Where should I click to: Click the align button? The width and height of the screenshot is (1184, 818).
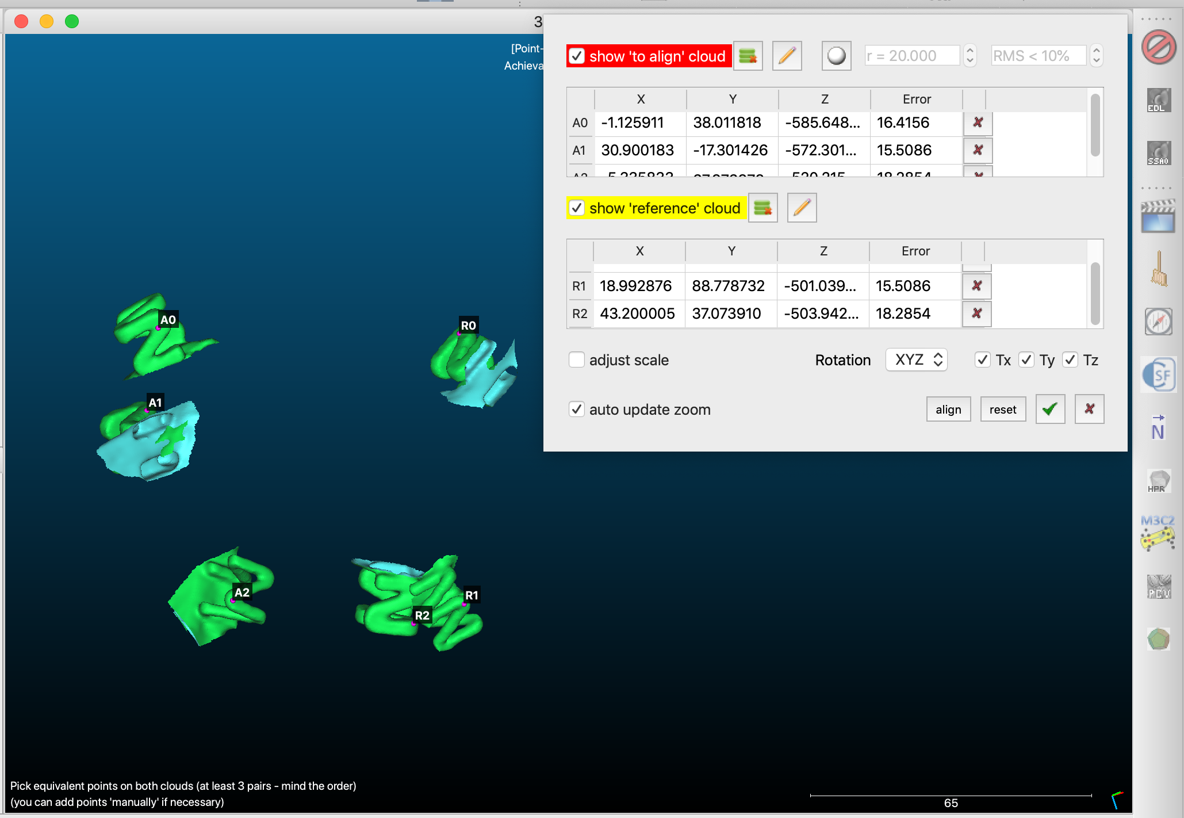tap(948, 410)
